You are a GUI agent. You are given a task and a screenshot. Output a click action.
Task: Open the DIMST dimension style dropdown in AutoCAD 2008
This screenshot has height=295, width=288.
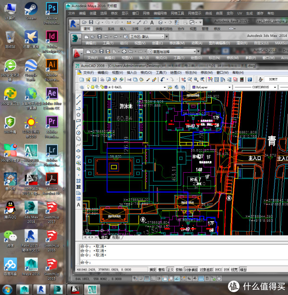point(276,80)
